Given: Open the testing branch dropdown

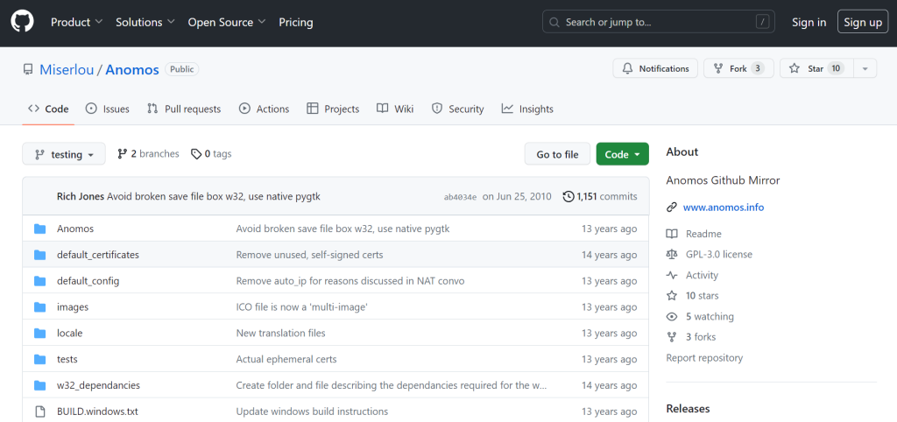Looking at the screenshot, I should [64, 154].
